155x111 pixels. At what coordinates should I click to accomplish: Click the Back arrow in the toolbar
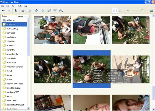[x=3, y=11]
